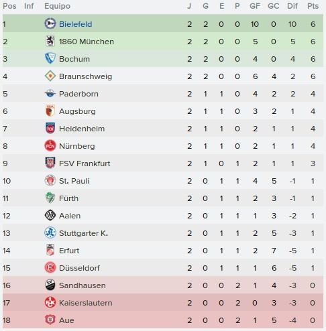326x331 pixels.
Task: Select the FSV Frankfurt team name
Action: tap(85, 163)
